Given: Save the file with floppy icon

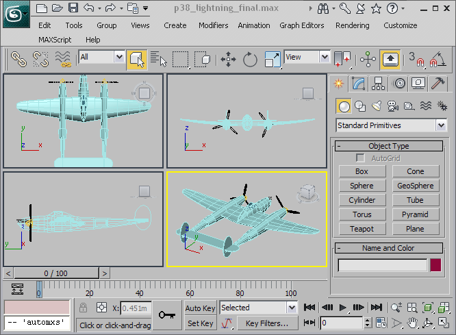Looking at the screenshot, I should tap(73, 8).
